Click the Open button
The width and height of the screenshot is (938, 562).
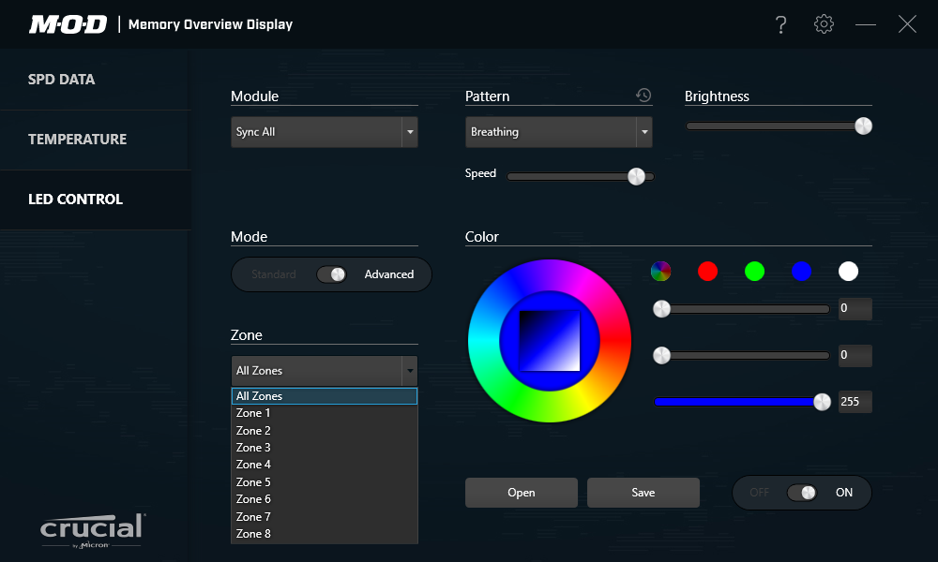[522, 493]
